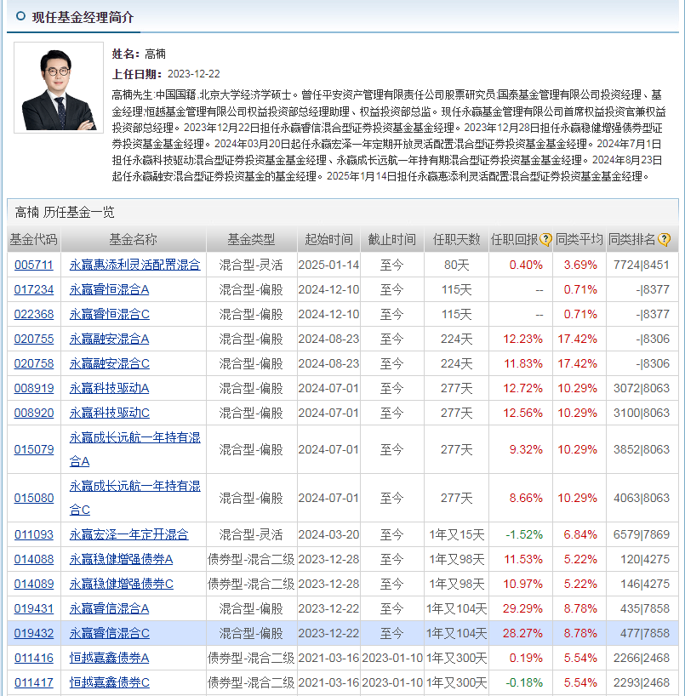Open fund 永赢惠添利灵活配置混合
The height and width of the screenshot is (696, 685).
tap(135, 265)
